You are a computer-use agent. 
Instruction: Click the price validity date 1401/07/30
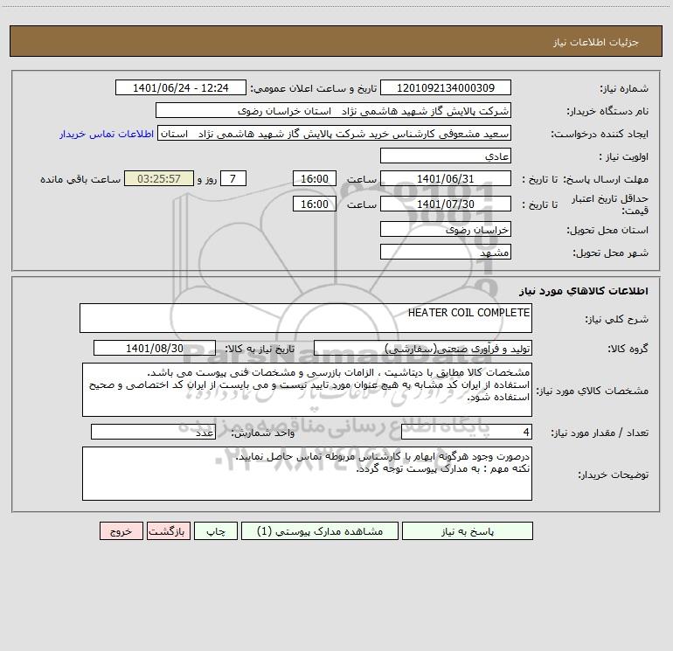(x=446, y=204)
